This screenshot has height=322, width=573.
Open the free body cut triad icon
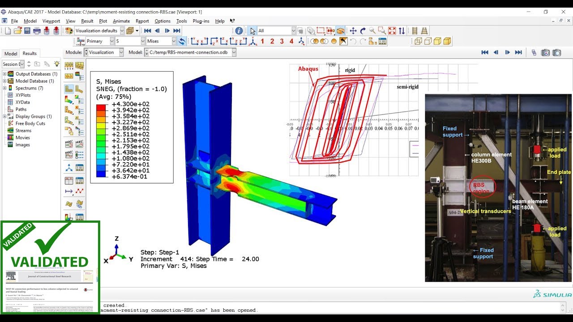(69, 168)
